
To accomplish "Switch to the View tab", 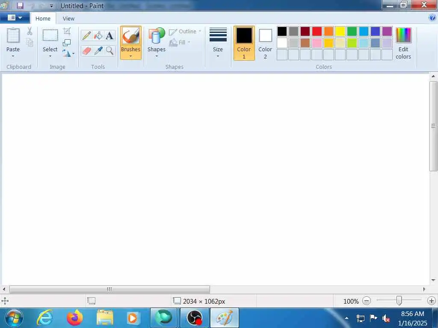I will click(x=68, y=18).
